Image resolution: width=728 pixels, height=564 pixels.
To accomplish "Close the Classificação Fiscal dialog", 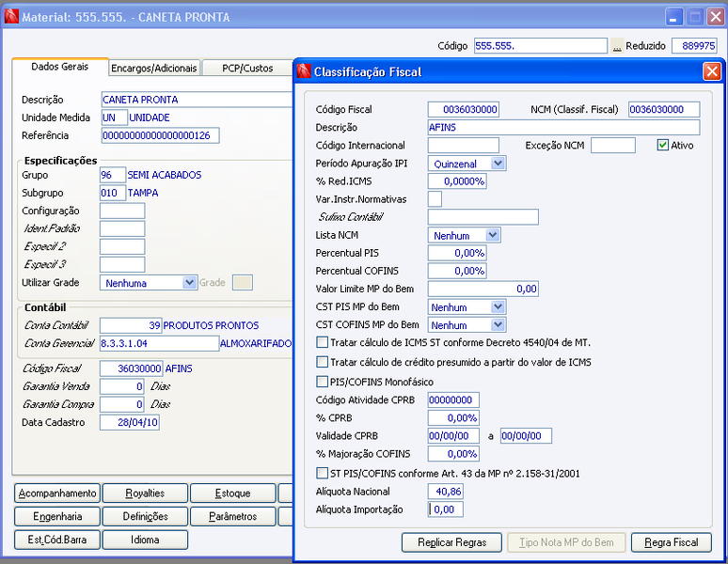I will point(712,71).
